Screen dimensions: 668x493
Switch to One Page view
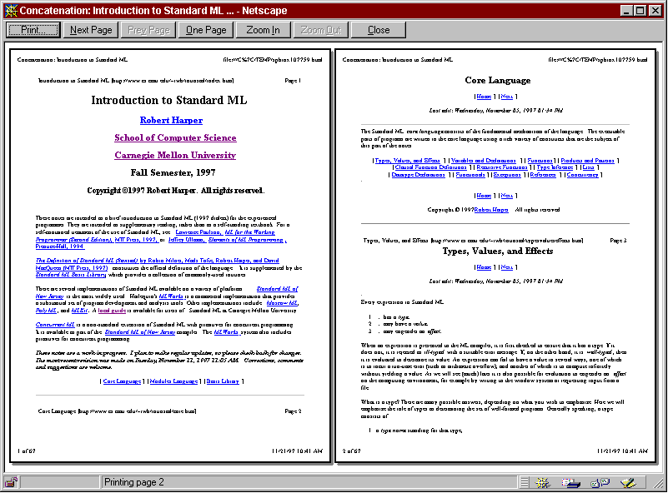(206, 30)
